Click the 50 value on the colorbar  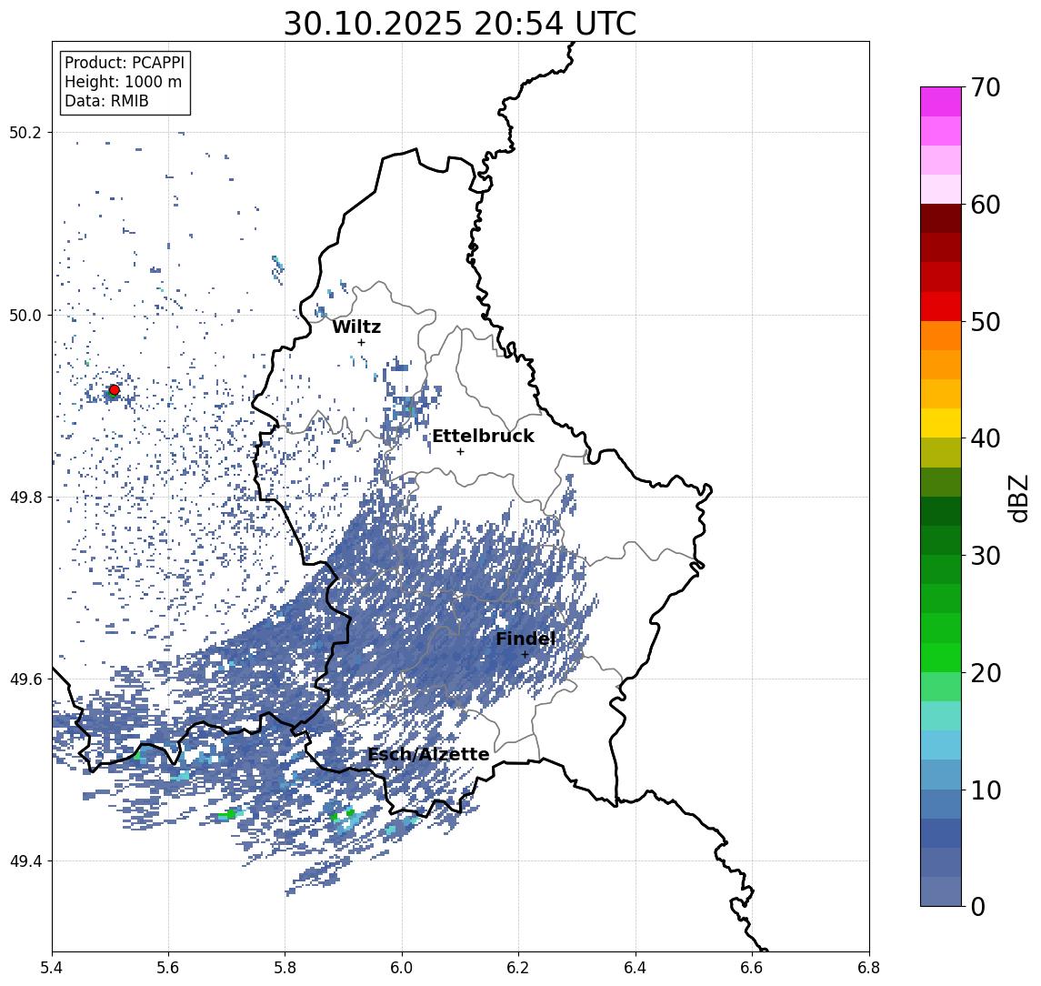point(986,322)
